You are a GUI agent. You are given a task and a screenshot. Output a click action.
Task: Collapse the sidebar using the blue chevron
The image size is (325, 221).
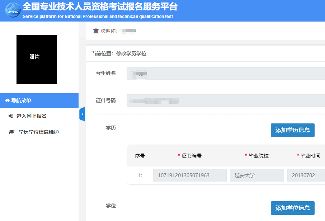[x=82, y=114]
